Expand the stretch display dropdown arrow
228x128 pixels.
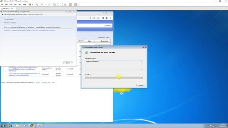pos(78,5)
